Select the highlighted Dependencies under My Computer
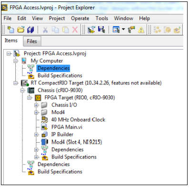This screenshot has width=189, height=188. pos(54,68)
